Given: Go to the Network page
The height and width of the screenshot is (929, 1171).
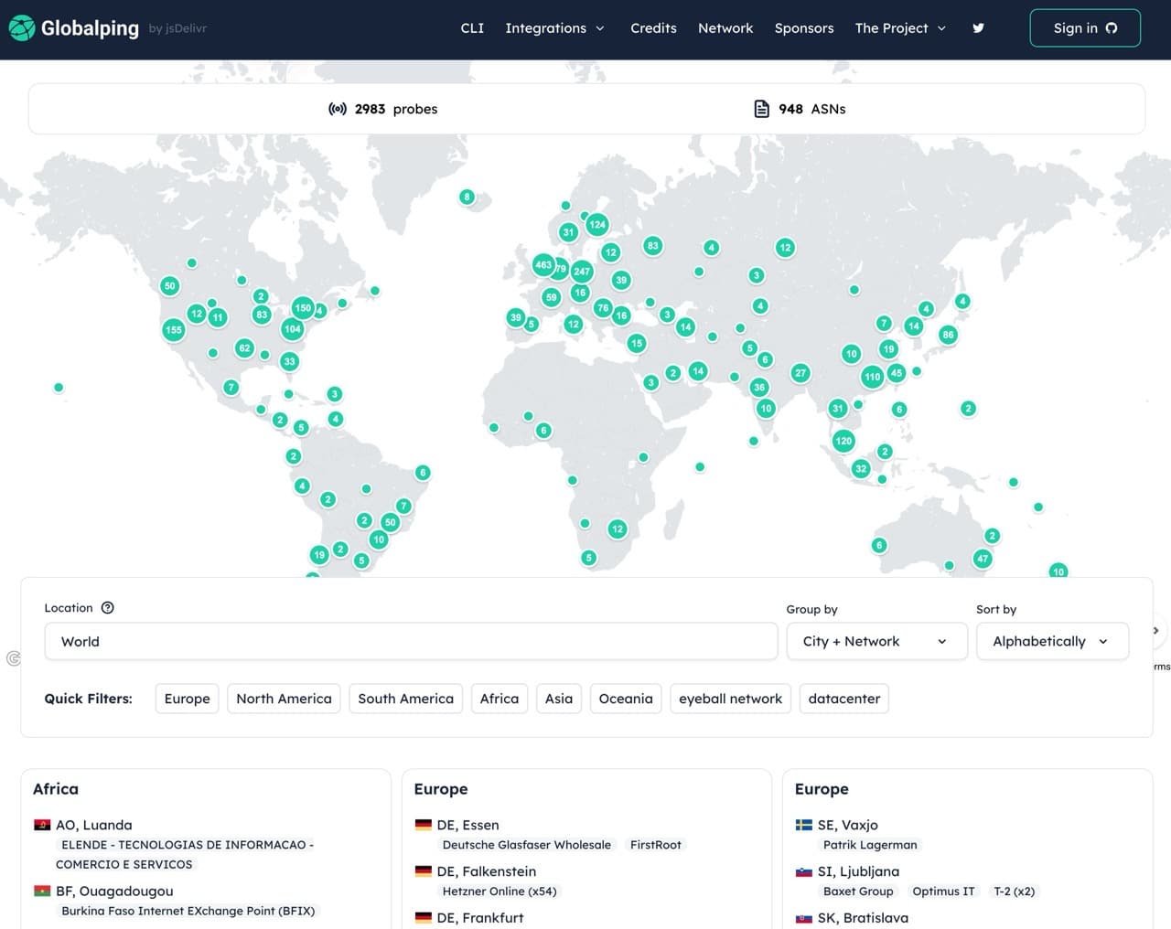Looking at the screenshot, I should (725, 28).
